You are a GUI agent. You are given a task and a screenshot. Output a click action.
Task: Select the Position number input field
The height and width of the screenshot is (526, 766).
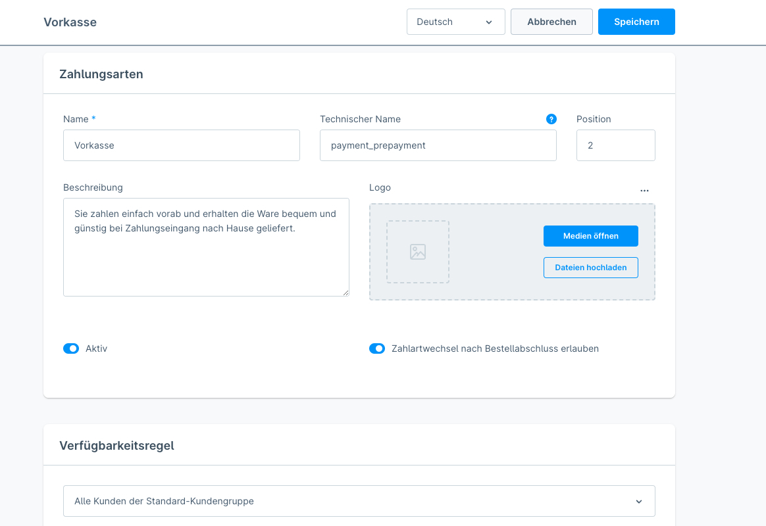coord(615,145)
